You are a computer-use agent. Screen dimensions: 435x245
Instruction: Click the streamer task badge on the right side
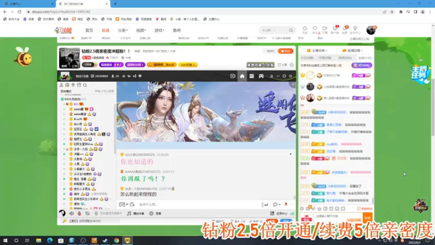pos(419,74)
